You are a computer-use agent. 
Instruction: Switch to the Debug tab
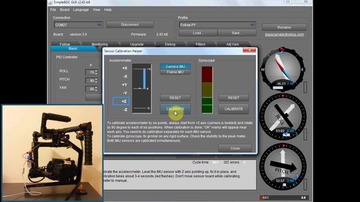coord(170,44)
